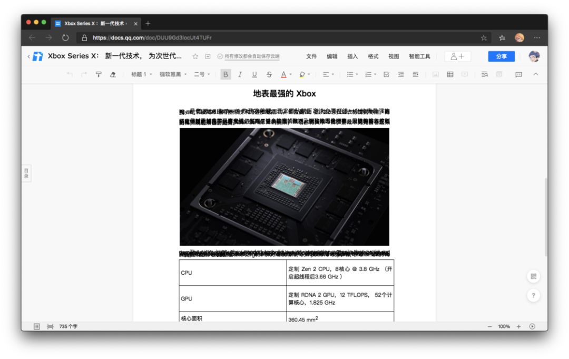Screen dimensions: 569x359
Task: Open the 智能工具 menu
Action: (419, 56)
